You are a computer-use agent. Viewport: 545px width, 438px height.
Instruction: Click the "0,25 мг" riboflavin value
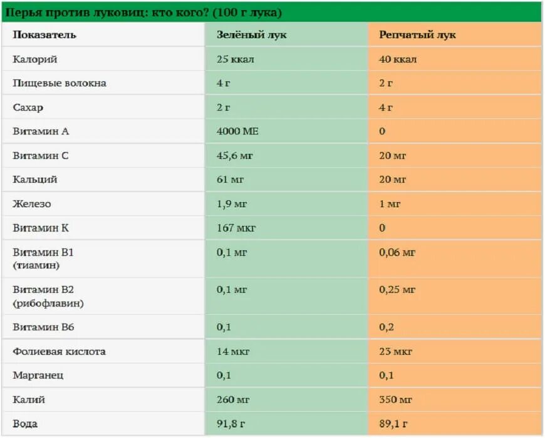pos(397,290)
